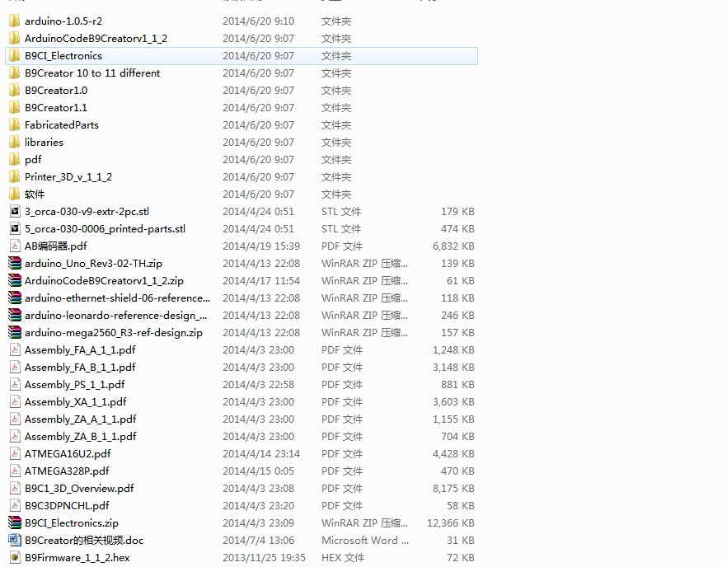Click the 474 KB size value

coord(457,228)
